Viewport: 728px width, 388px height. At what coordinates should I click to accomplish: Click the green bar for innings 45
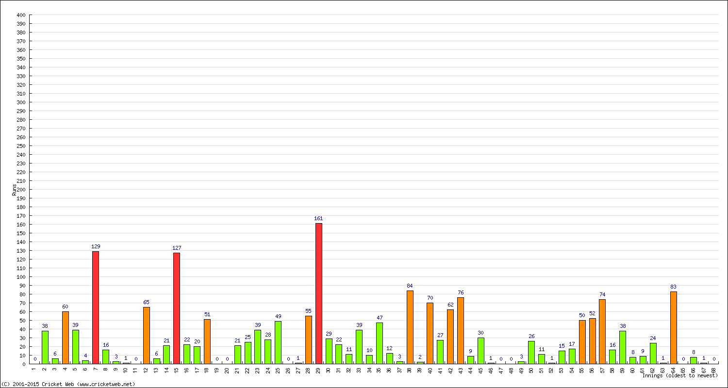coord(481,351)
